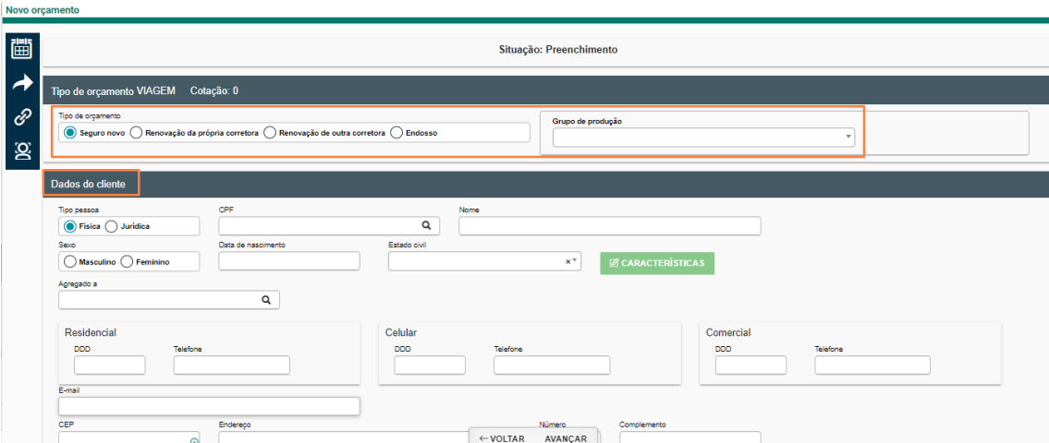
Task: Expand the Estado civil dropdown arrow
Action: coord(576,260)
